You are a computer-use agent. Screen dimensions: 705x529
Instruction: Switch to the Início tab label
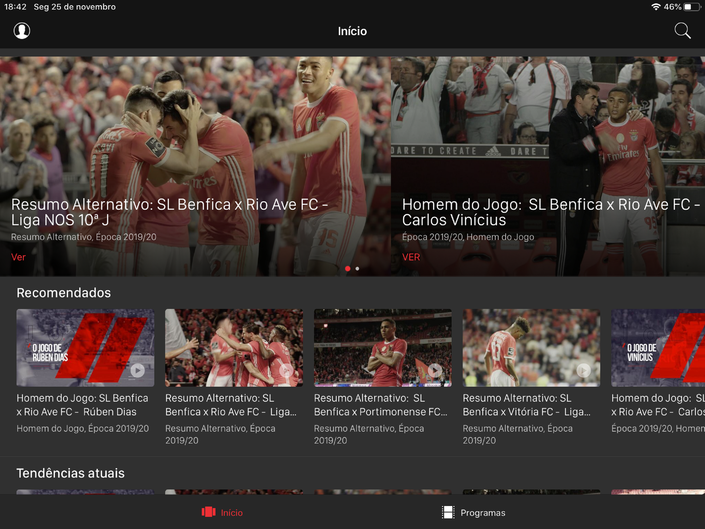coord(232,513)
